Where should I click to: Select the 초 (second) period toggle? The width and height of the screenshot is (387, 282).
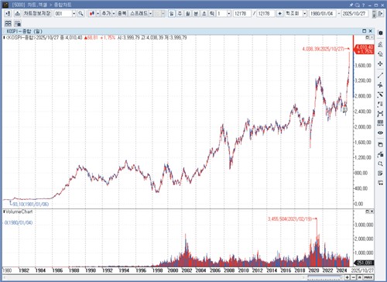204,13
